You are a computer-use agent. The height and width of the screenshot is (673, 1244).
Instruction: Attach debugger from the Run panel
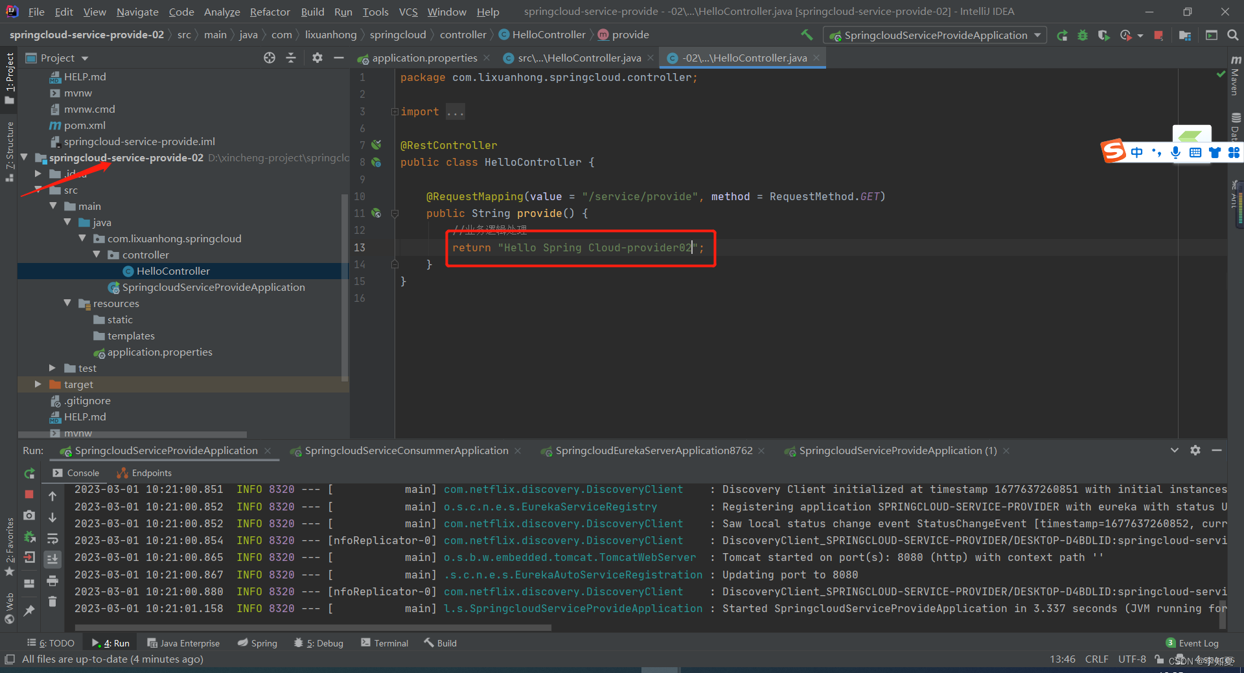pyautogui.click(x=29, y=537)
